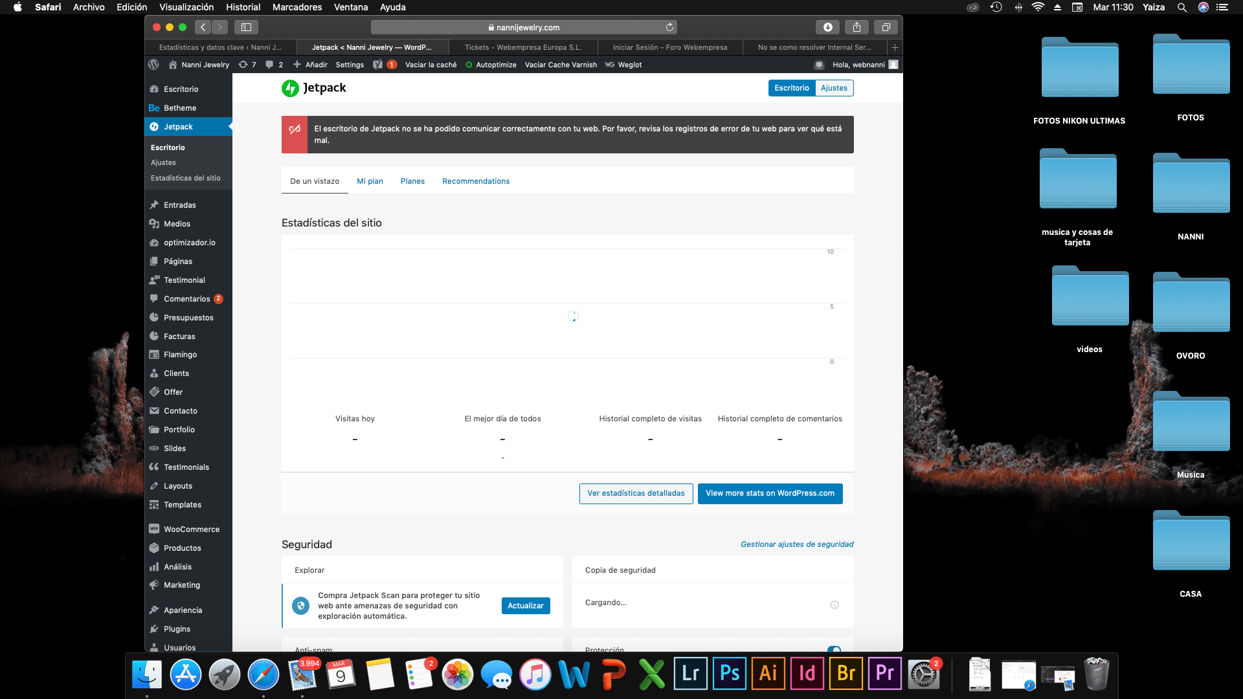The height and width of the screenshot is (699, 1243).
Task: Click View more stats on WordPress.com
Action: pyautogui.click(x=770, y=493)
